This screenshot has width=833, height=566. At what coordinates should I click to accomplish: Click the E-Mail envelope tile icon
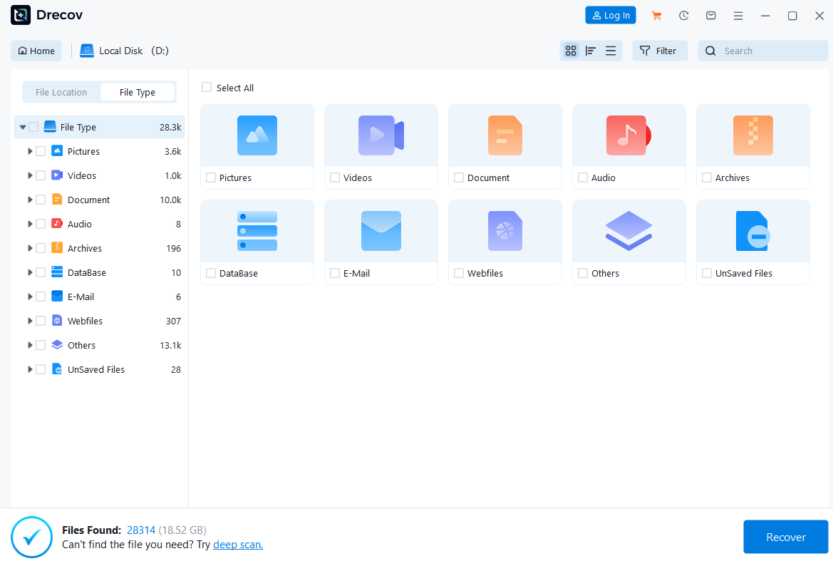(381, 231)
